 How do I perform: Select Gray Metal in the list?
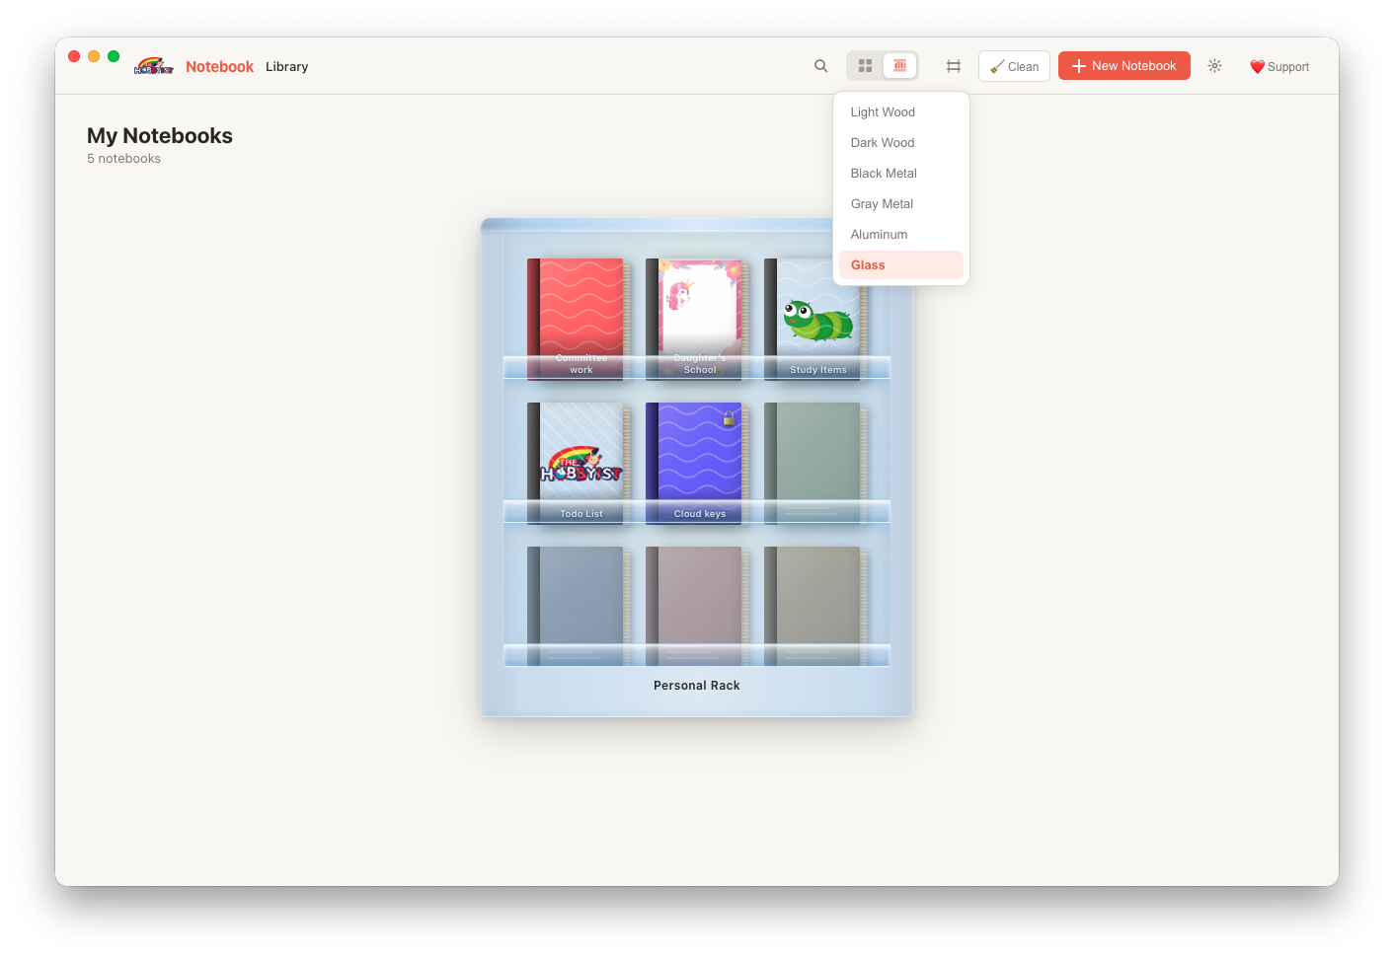click(882, 203)
